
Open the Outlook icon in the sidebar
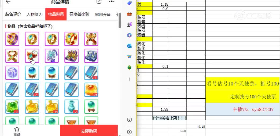tap(129, 46)
